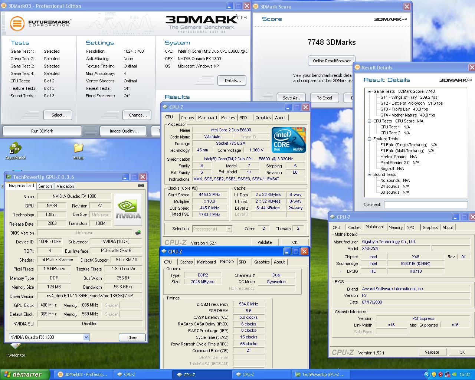
Task: Click the red security alert tray icon
Action: pos(441,374)
